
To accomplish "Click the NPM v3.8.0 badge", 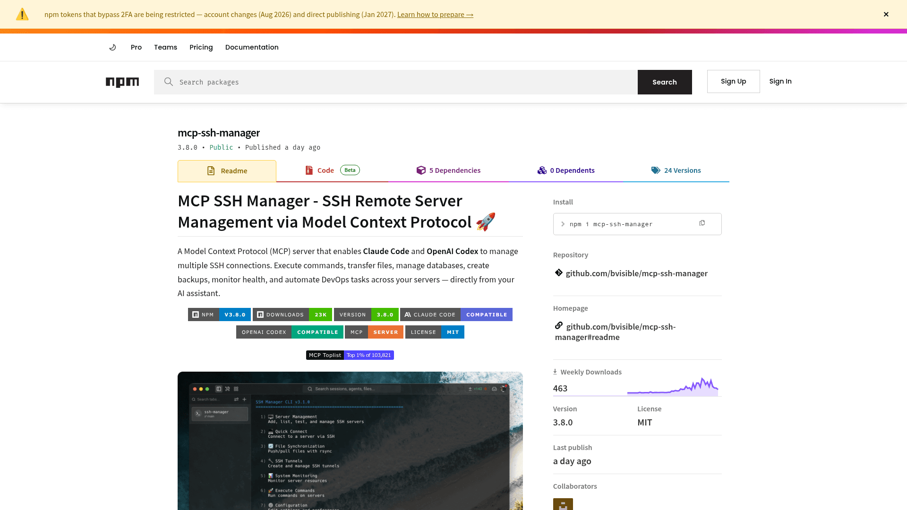I will 219,314.
